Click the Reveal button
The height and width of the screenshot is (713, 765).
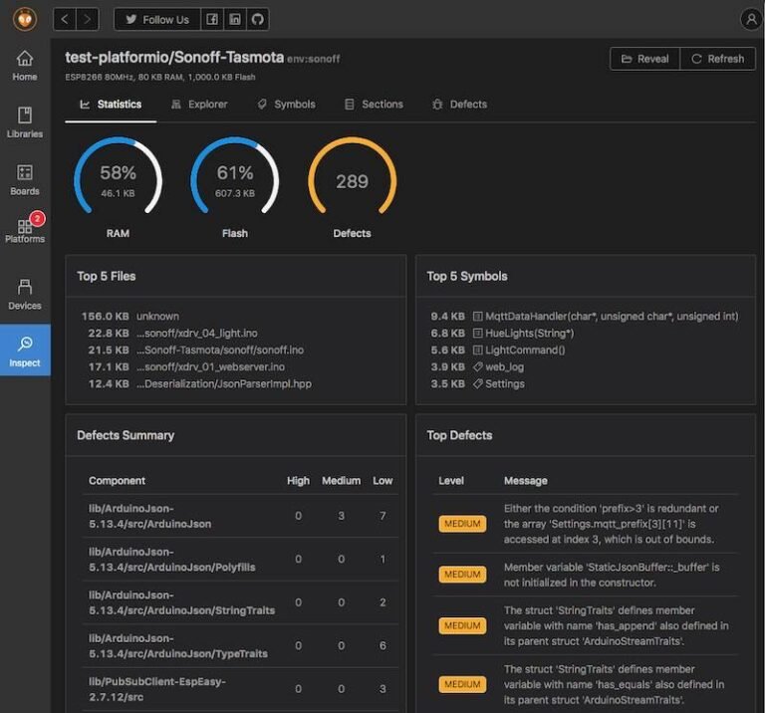point(645,59)
